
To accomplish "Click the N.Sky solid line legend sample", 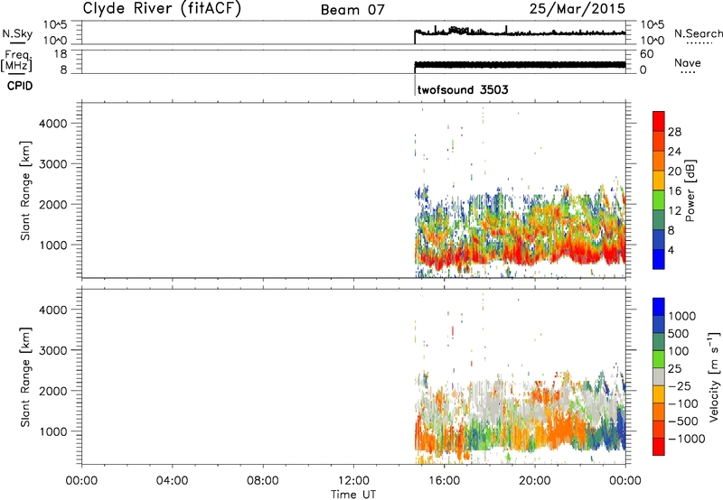I will pyautogui.click(x=16, y=43).
